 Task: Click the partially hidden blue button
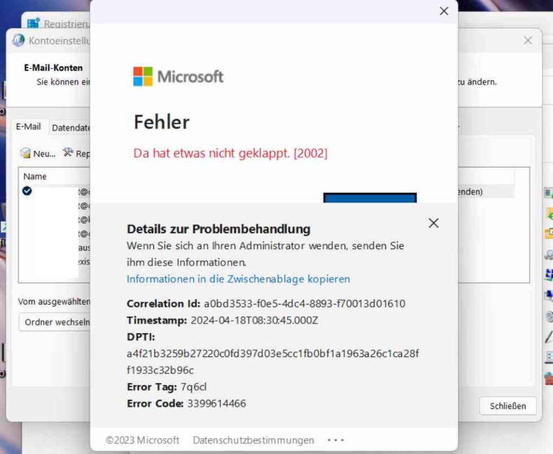tap(370, 199)
